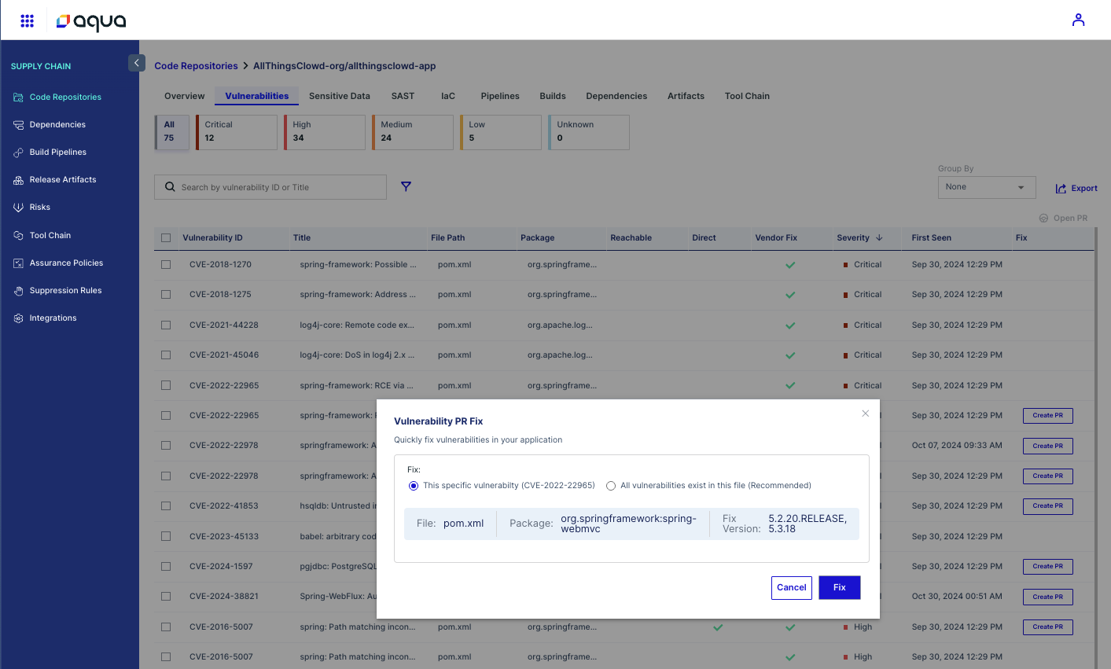Filter by Medium severity card
This screenshot has width=1111, height=669.
tap(413, 132)
